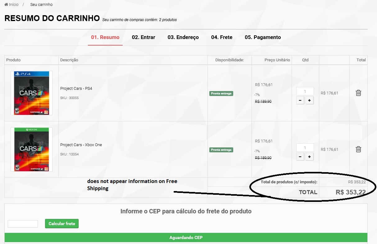Delete Project Cars - PS4 with trash icon
This screenshot has height=244, width=377.
358,93
